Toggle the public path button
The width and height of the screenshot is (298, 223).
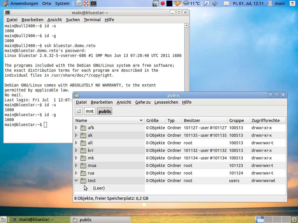pos(105,111)
